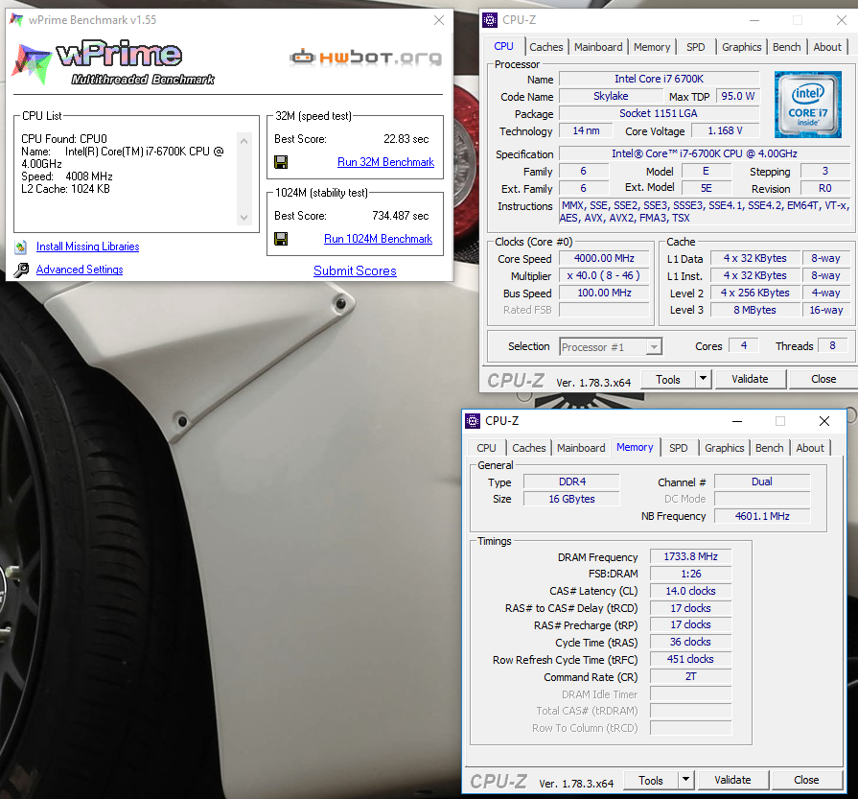858x799 pixels.
Task: Click the Multiplier x 40.0 value
Action: click(x=604, y=275)
